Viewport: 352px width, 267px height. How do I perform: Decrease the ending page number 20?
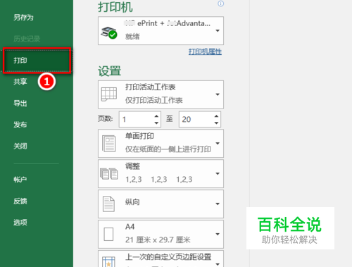216,123
